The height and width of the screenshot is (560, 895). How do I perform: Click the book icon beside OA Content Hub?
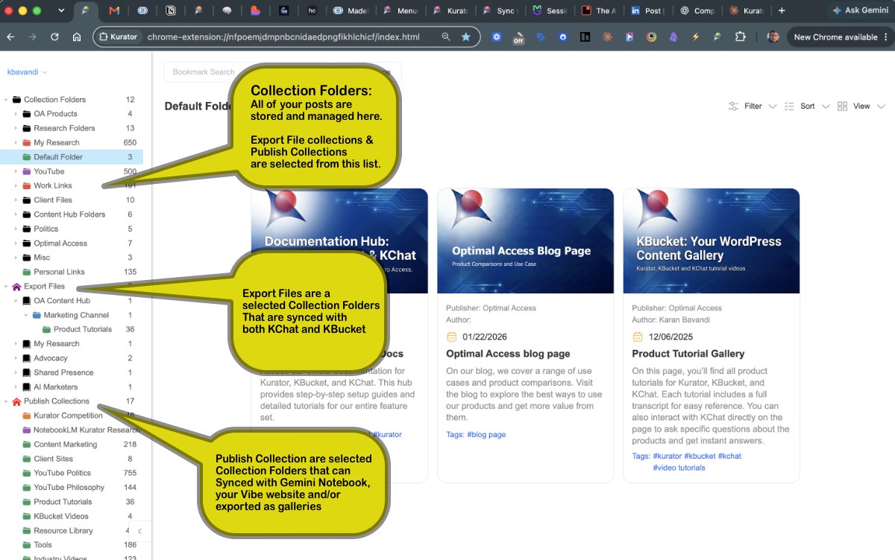(27, 301)
